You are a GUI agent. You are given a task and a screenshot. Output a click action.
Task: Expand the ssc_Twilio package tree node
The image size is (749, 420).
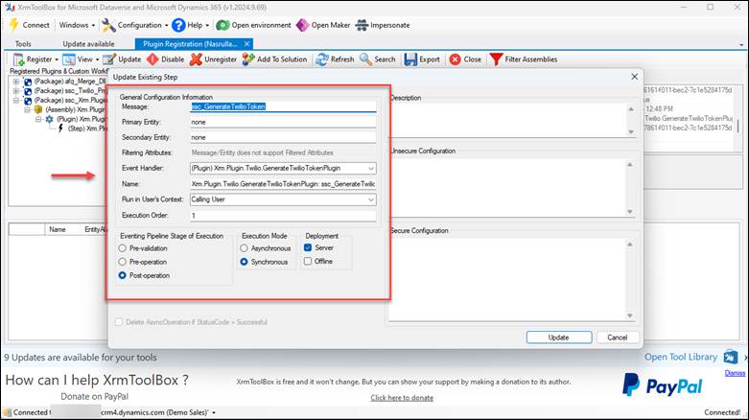click(16, 91)
